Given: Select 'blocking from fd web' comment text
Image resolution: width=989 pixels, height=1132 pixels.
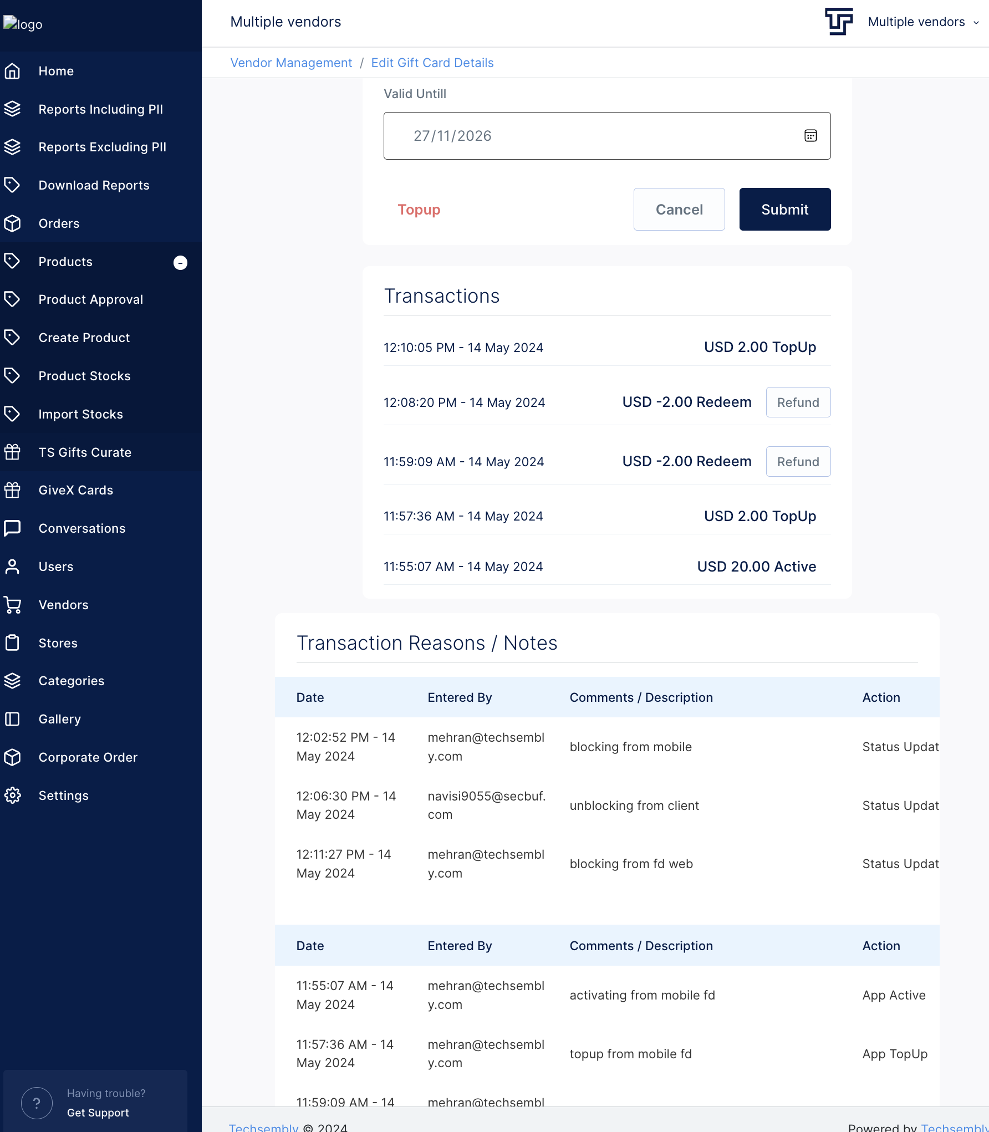Looking at the screenshot, I should (631, 864).
